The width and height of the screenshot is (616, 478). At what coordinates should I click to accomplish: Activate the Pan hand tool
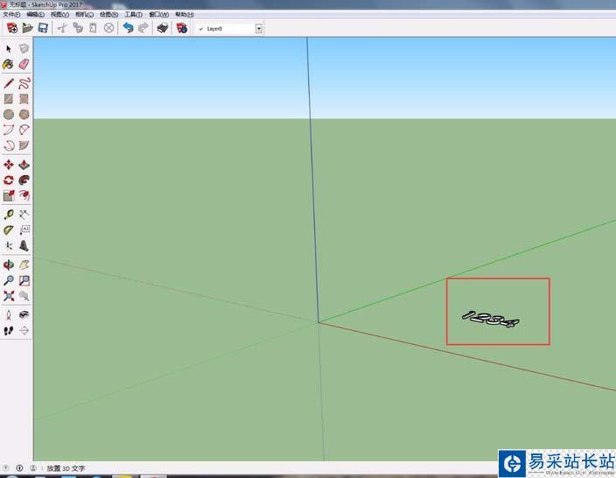(24, 265)
